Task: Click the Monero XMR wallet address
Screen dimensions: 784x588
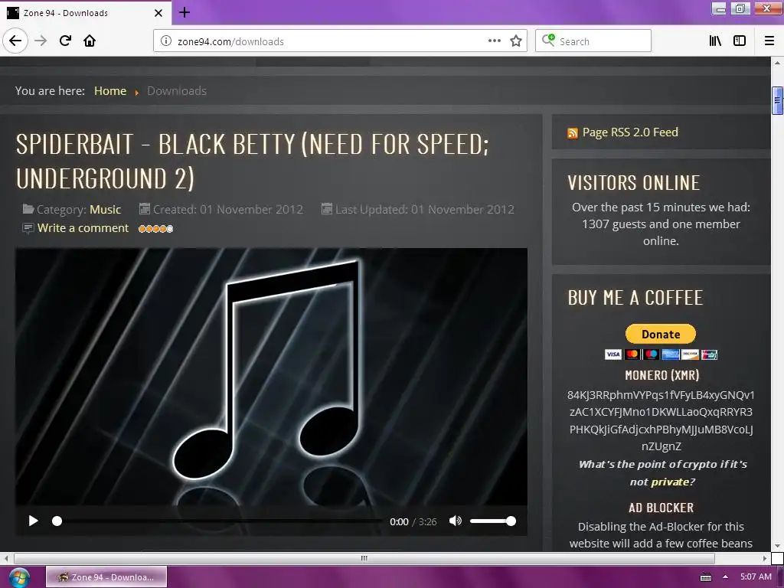Action: [661, 420]
